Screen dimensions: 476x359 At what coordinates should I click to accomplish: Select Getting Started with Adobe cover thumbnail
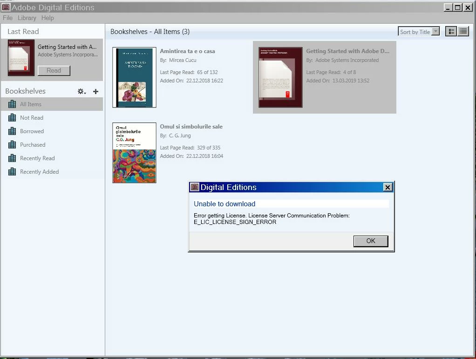pos(280,77)
